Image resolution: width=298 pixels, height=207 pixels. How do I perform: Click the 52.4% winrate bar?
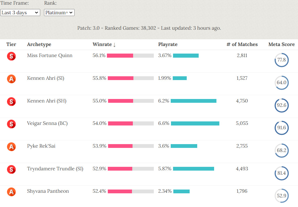[x=131, y=191]
